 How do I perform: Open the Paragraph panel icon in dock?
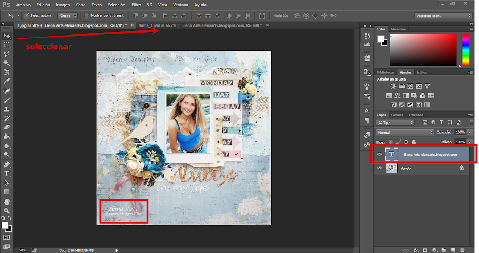367,120
